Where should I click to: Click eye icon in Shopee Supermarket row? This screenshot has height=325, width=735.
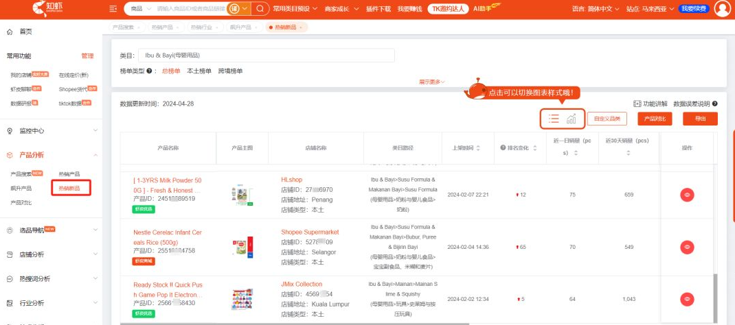pyautogui.click(x=687, y=248)
